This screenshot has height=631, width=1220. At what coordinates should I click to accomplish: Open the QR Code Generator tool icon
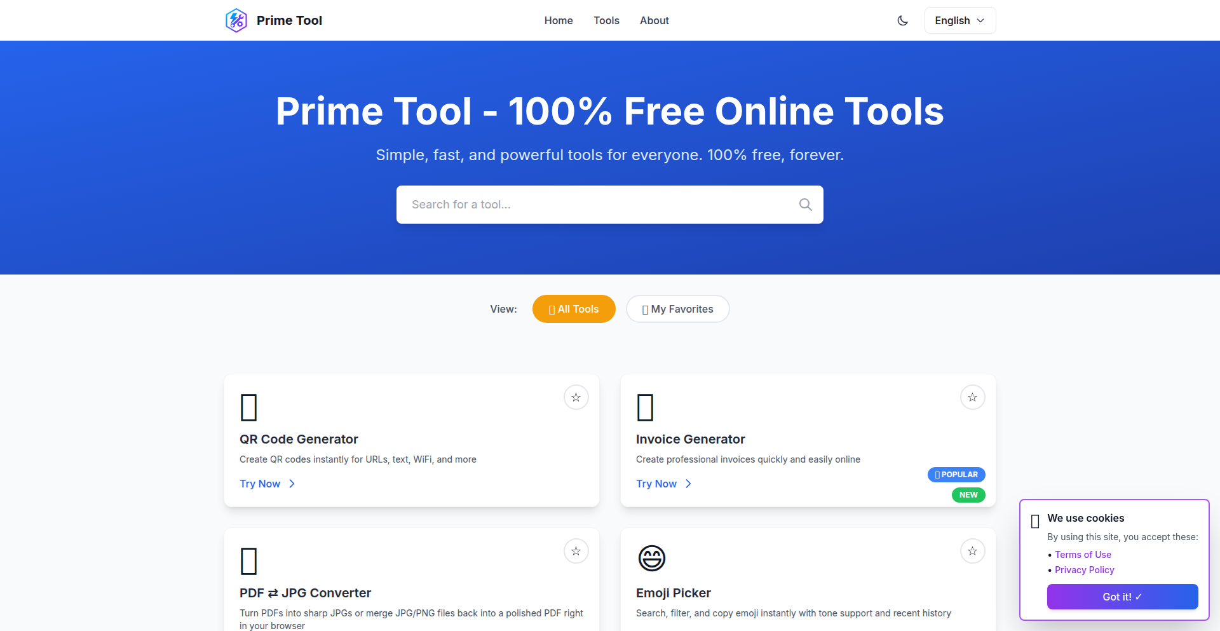pos(248,407)
